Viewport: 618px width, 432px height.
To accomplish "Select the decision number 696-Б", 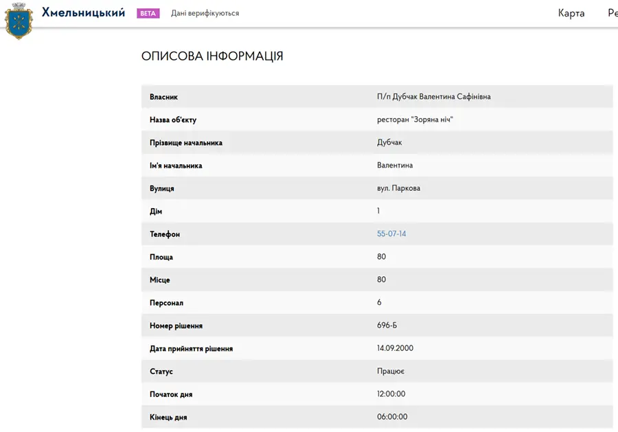I will tap(387, 325).
